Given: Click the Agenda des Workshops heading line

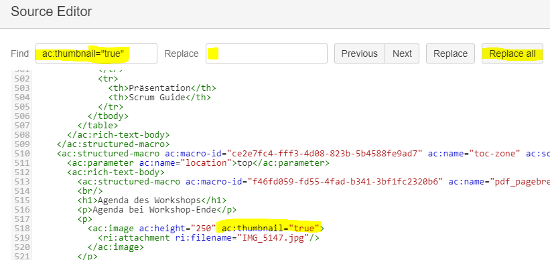Looking at the screenshot, I should pyautogui.click(x=152, y=201).
